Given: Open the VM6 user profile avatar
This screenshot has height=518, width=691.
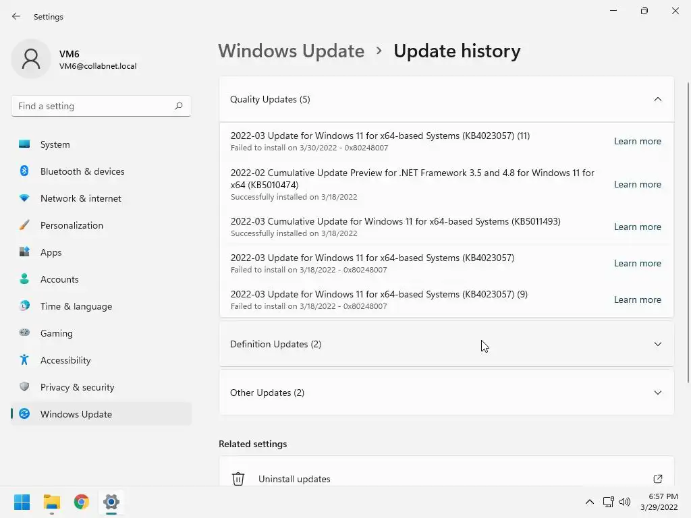Looking at the screenshot, I should coord(31,59).
